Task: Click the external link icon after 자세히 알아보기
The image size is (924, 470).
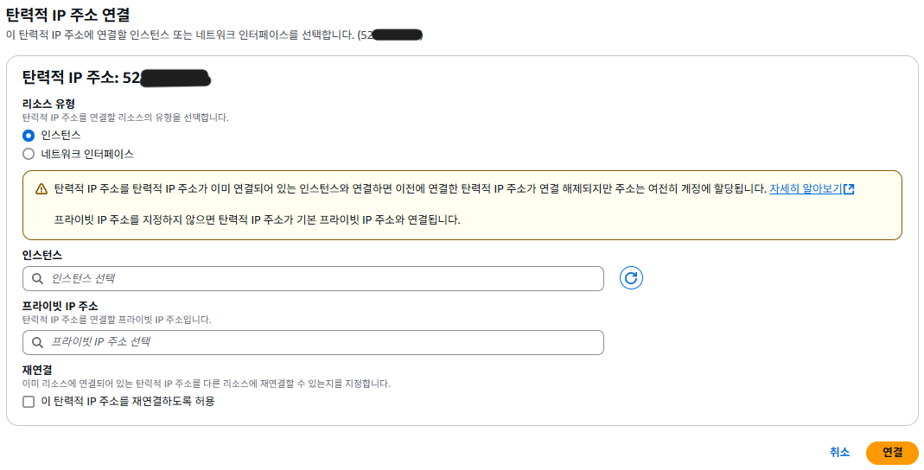Action: [849, 189]
